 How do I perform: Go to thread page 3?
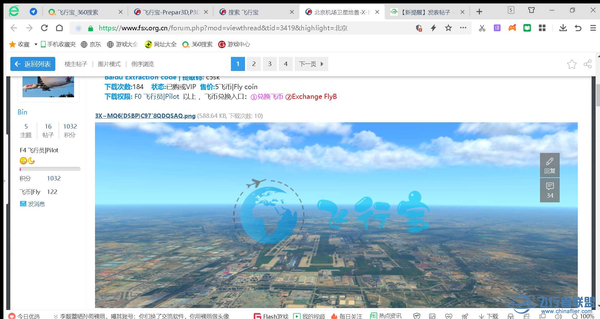pyautogui.click(x=270, y=64)
